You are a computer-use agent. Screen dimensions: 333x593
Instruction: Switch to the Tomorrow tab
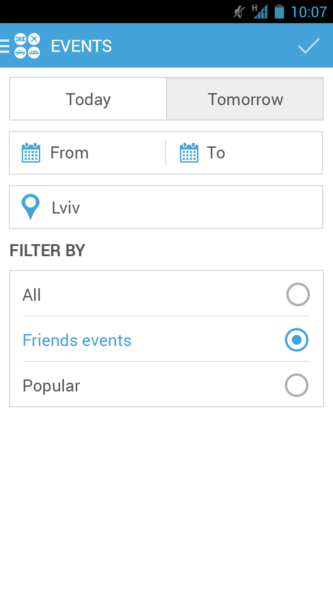tap(245, 99)
